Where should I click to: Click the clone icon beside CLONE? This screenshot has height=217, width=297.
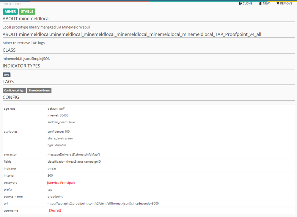point(240,3)
